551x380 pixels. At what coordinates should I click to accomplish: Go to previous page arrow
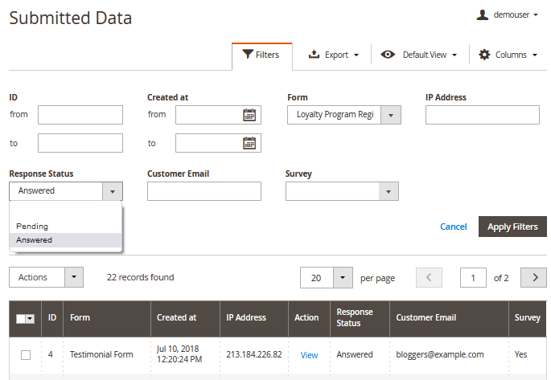[429, 277]
